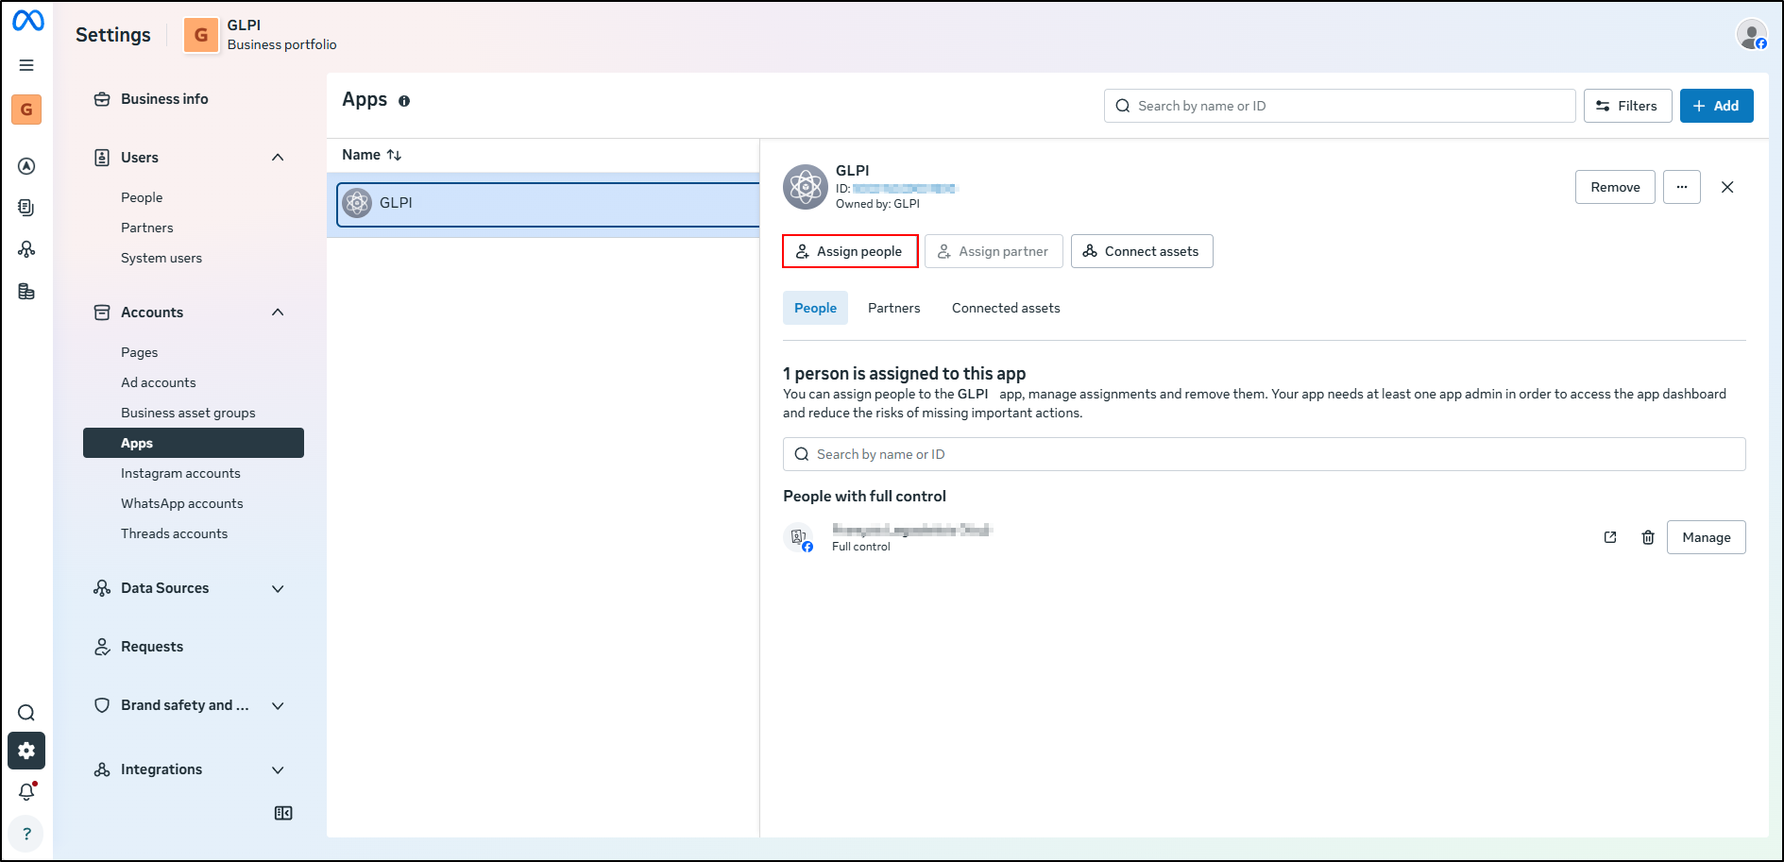Expand the Integrations section
Viewport: 1784px width, 862px height.
coord(278,769)
